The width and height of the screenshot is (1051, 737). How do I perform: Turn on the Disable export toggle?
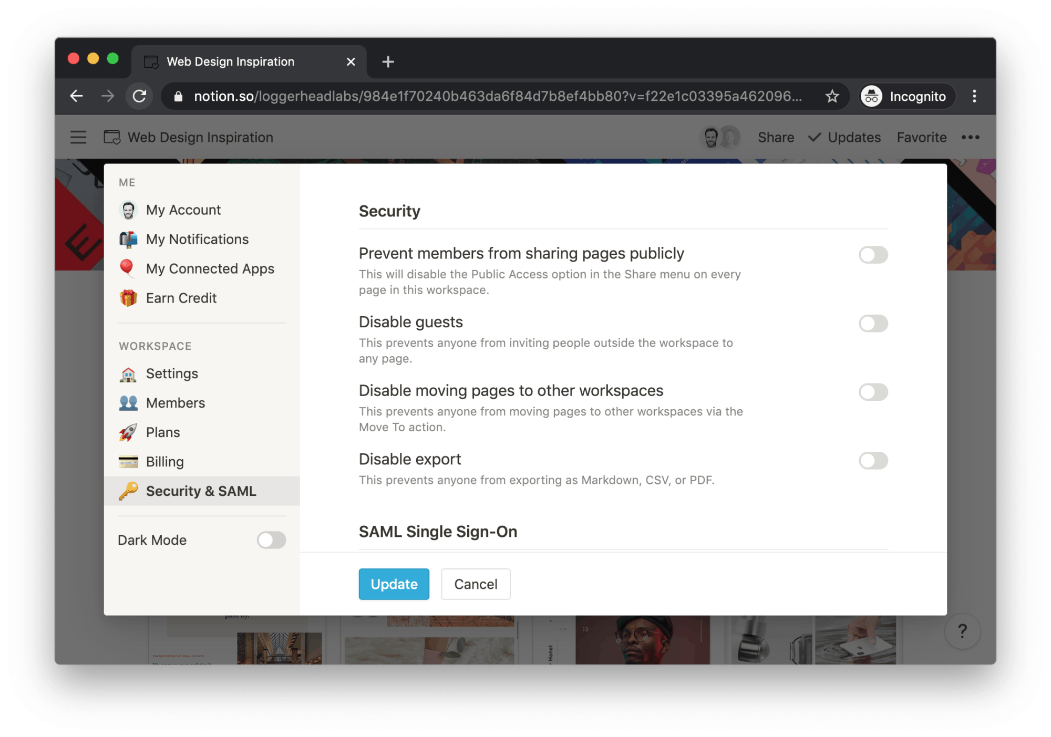(x=873, y=461)
